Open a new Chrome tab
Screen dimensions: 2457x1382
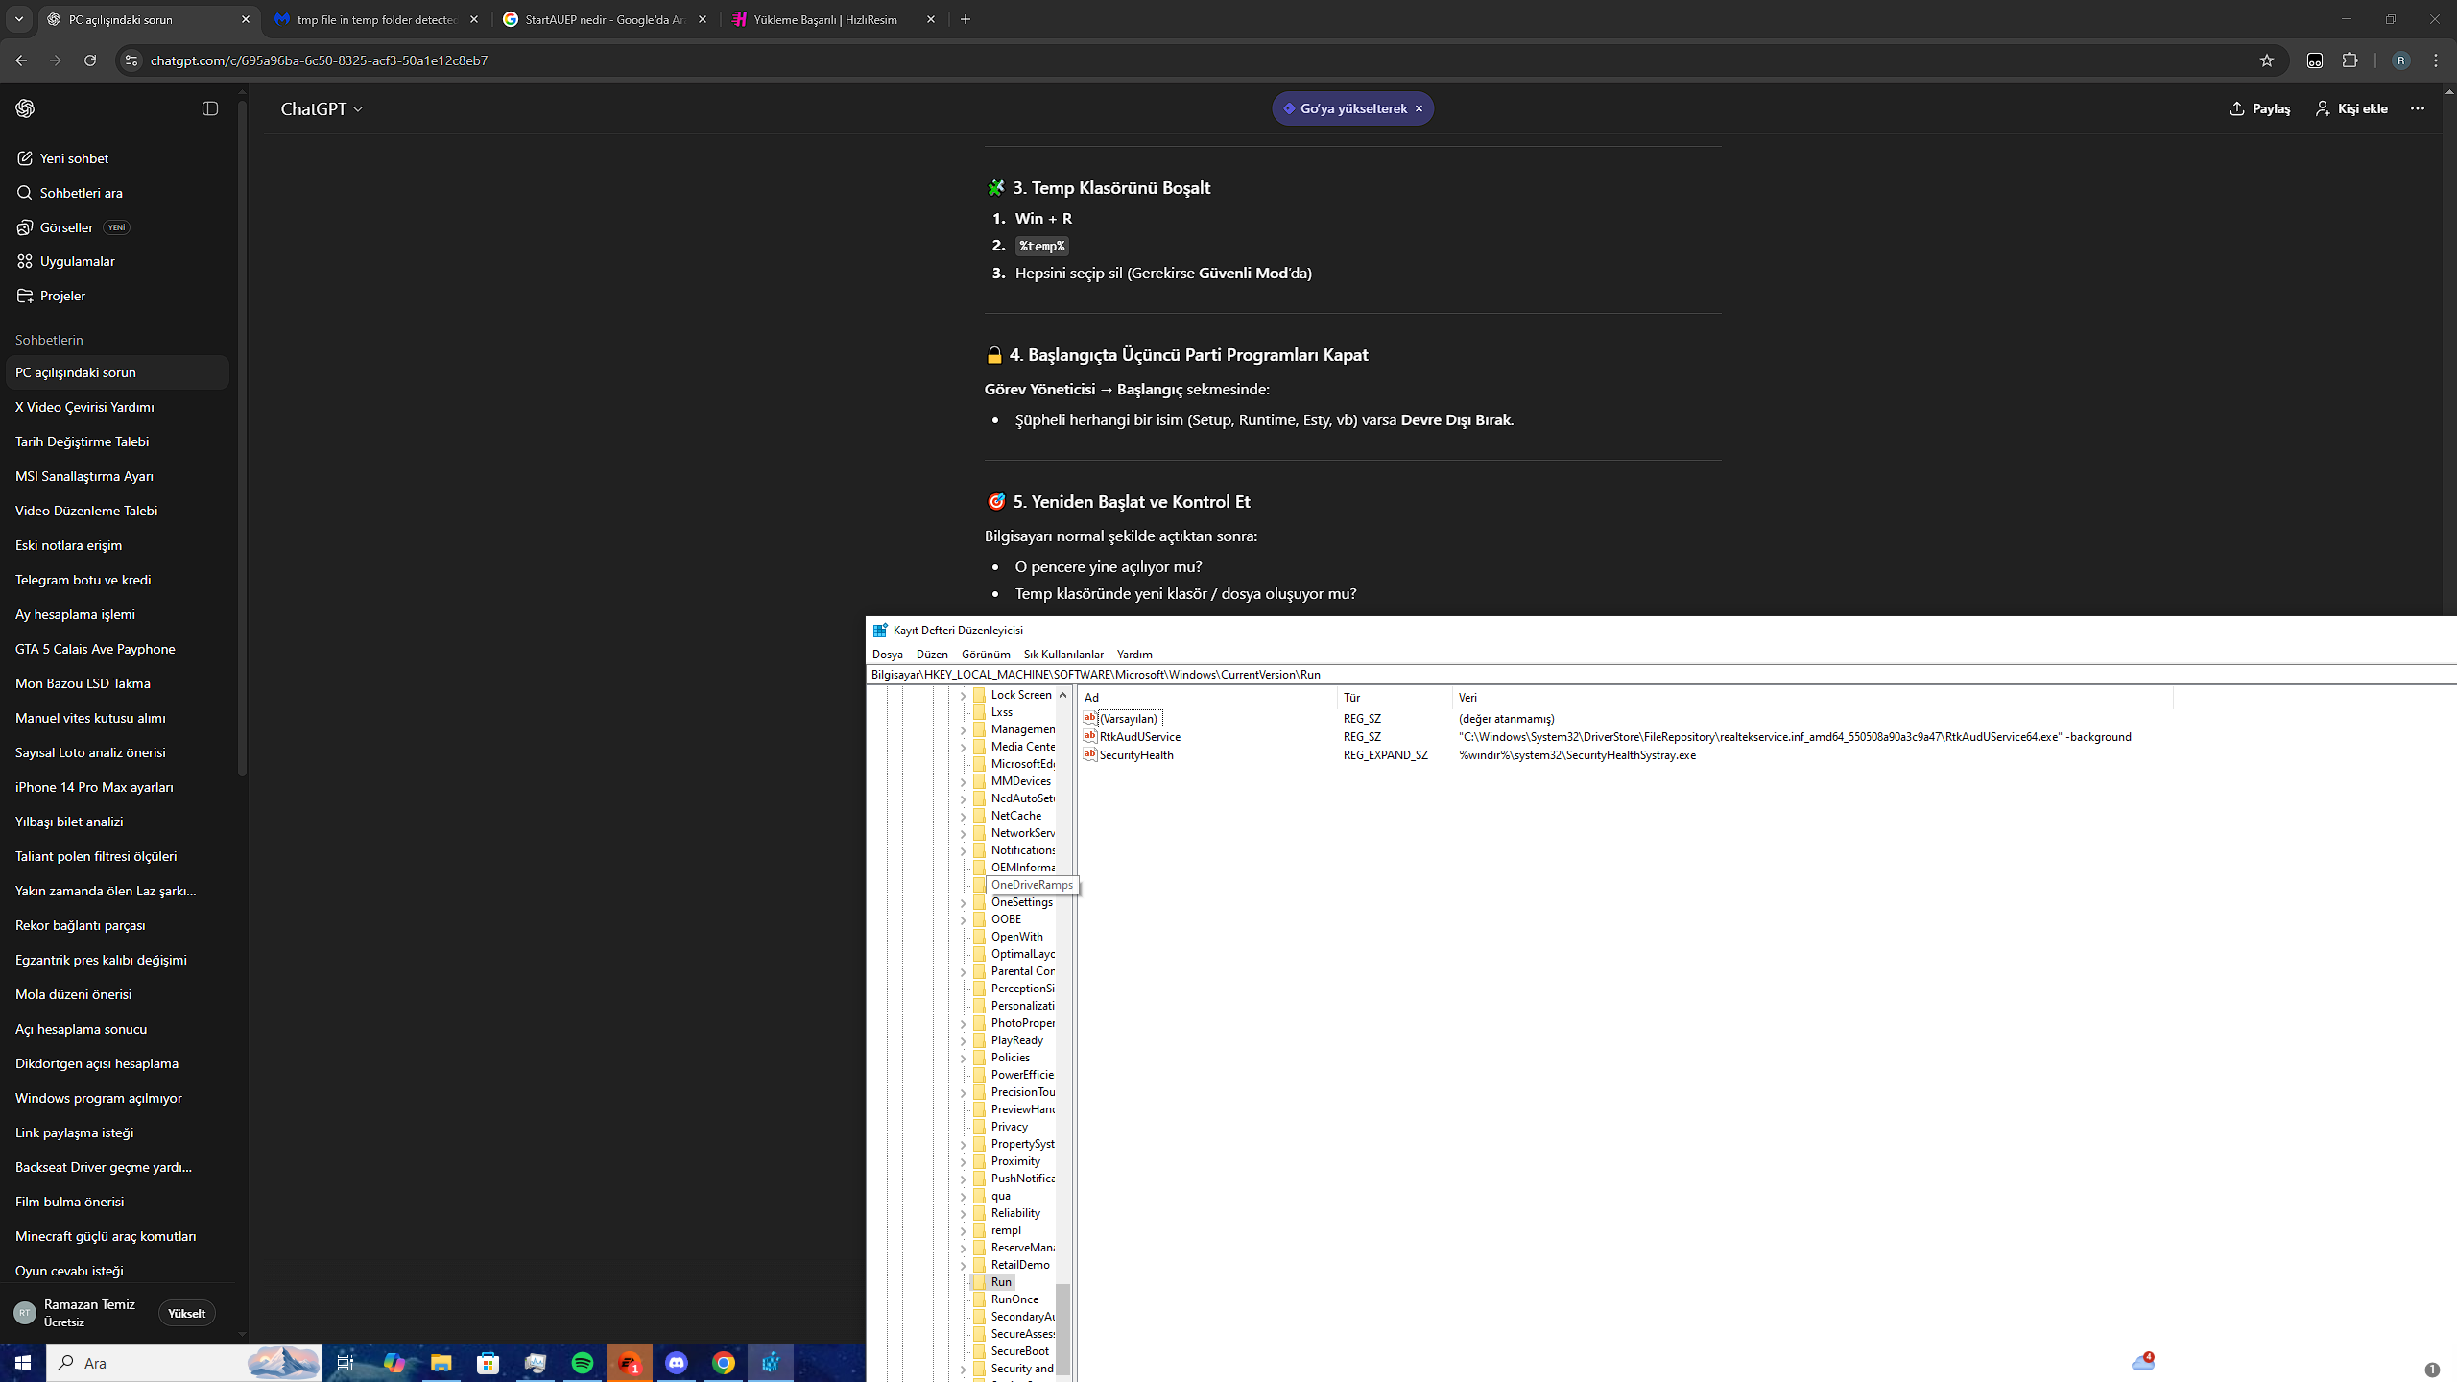point(966,19)
